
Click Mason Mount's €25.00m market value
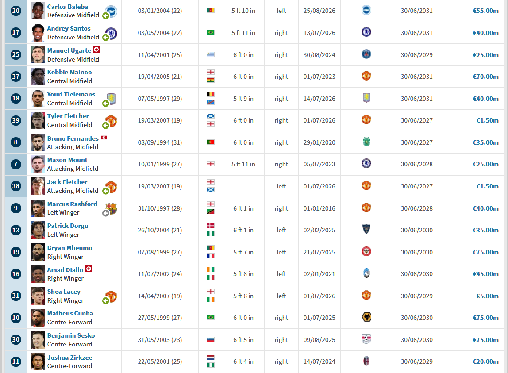coord(485,164)
